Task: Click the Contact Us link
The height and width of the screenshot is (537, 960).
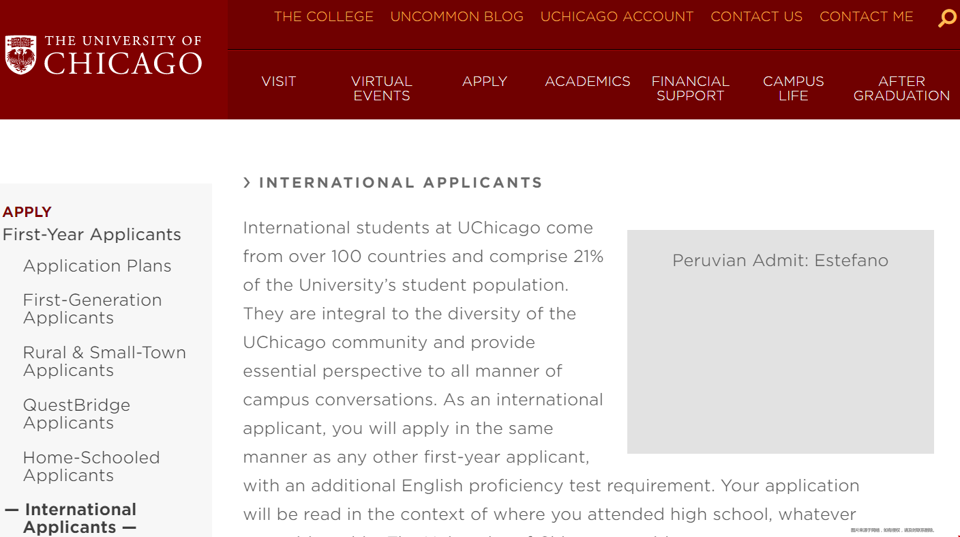Action: 757,17
